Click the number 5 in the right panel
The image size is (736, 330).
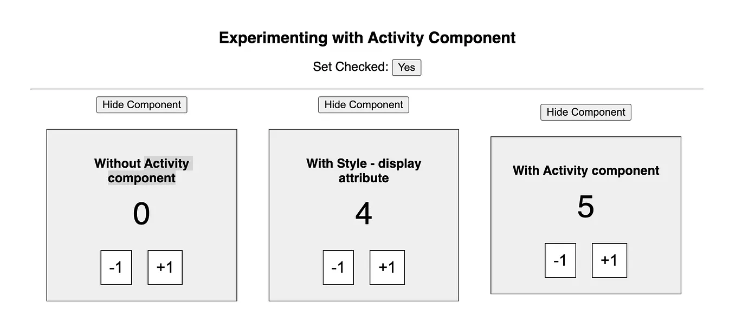(585, 207)
